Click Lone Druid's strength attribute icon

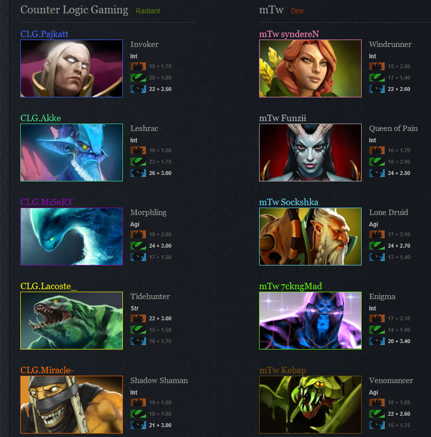[377, 234]
